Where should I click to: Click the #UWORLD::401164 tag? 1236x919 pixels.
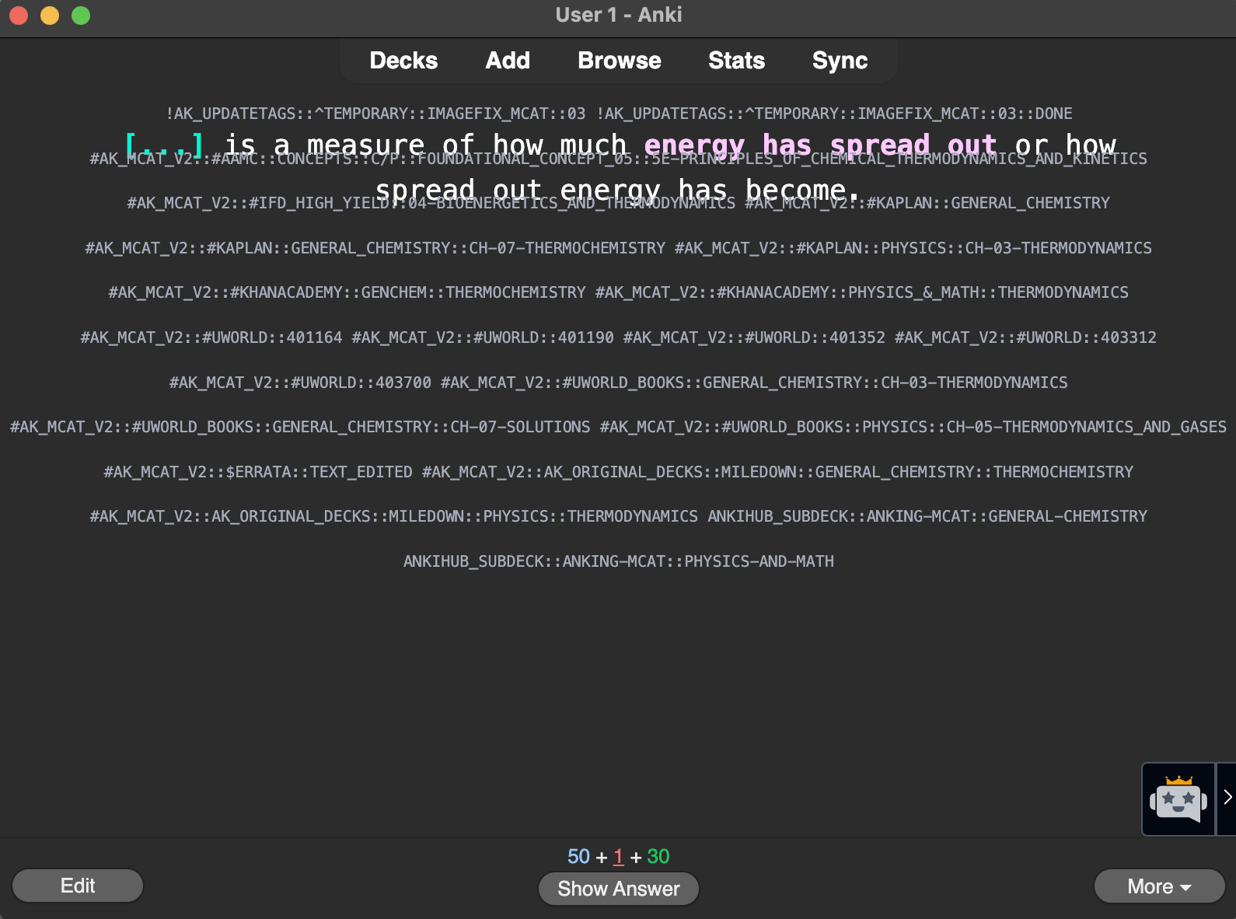click(211, 337)
